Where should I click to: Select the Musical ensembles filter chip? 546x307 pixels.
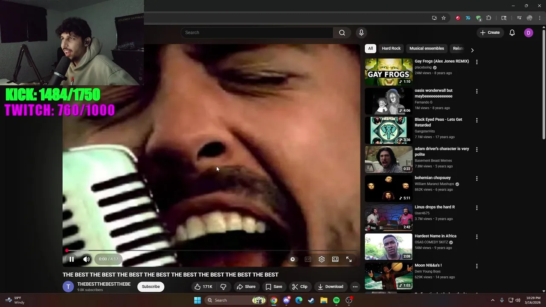point(427,48)
